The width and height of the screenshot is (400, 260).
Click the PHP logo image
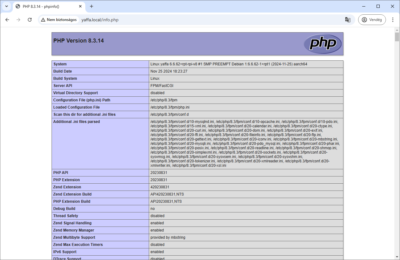tap(322, 44)
